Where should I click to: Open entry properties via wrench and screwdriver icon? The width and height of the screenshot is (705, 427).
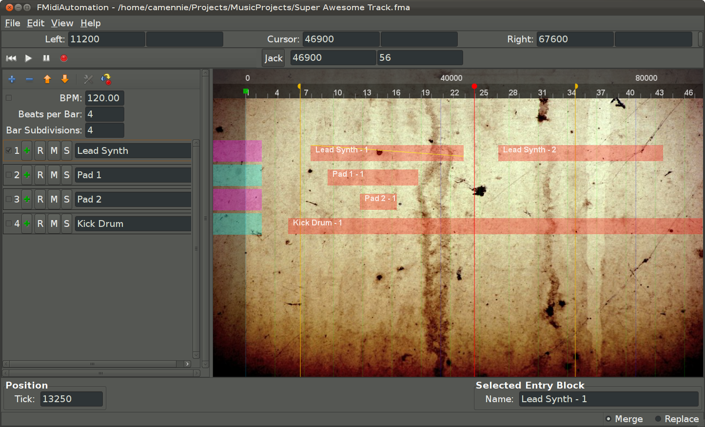pyautogui.click(x=88, y=79)
